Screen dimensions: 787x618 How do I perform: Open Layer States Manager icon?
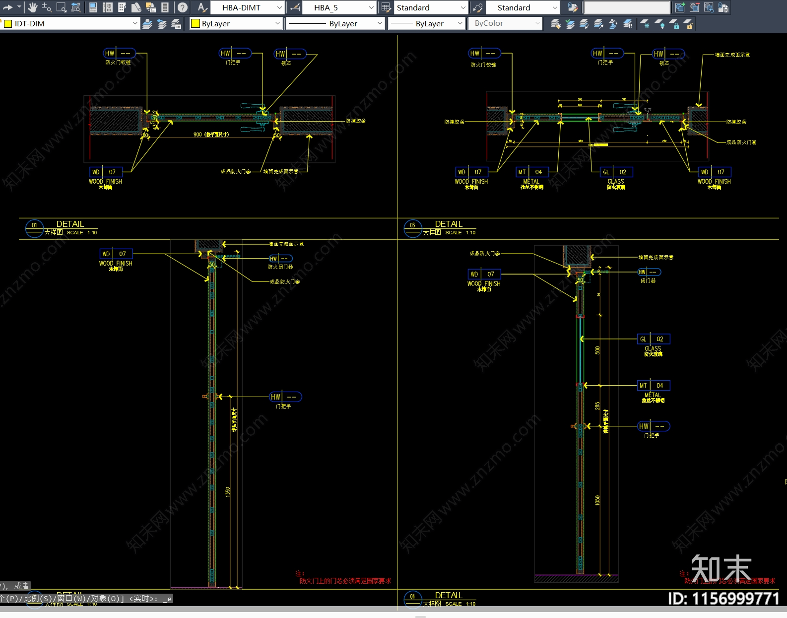pos(176,23)
